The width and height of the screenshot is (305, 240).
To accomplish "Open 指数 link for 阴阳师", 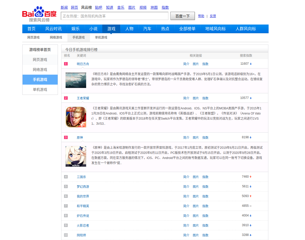I will (x=205, y=235).
